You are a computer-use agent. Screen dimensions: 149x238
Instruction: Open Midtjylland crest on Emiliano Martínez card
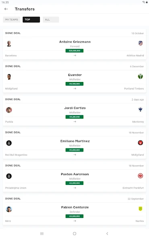coord(140,143)
